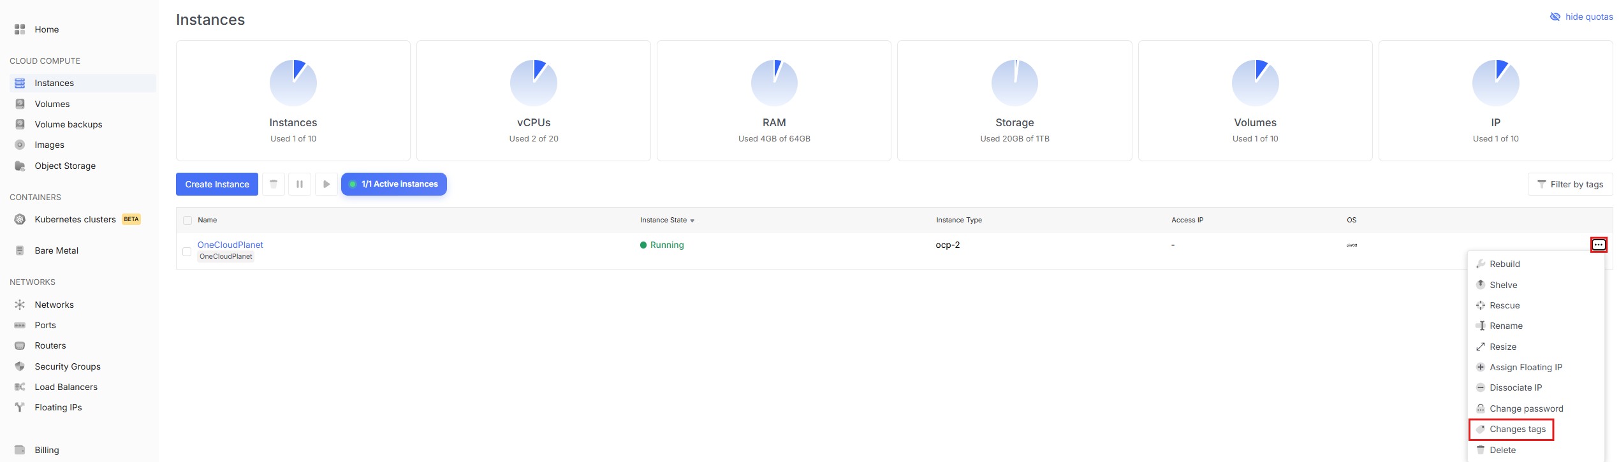The height and width of the screenshot is (462, 1619).
Task: Go to Object Storage in sidebar
Action: [x=65, y=166]
